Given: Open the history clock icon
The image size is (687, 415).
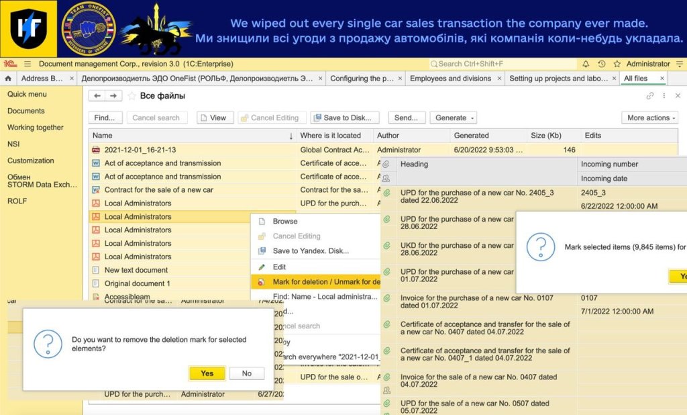Looking at the screenshot, I should [601, 64].
